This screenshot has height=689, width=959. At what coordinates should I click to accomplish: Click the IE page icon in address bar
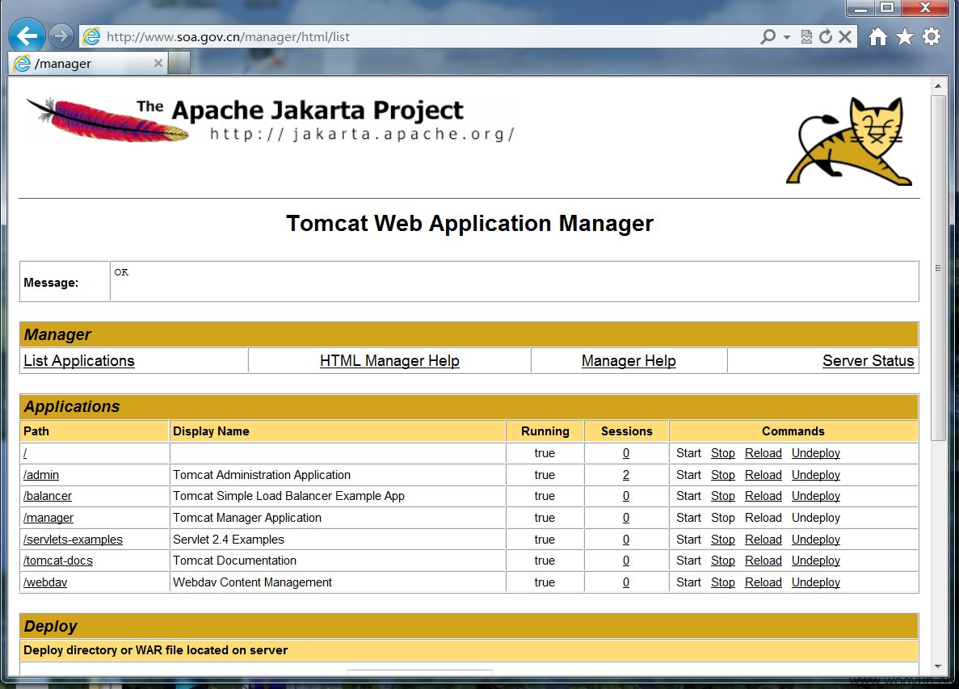click(92, 36)
